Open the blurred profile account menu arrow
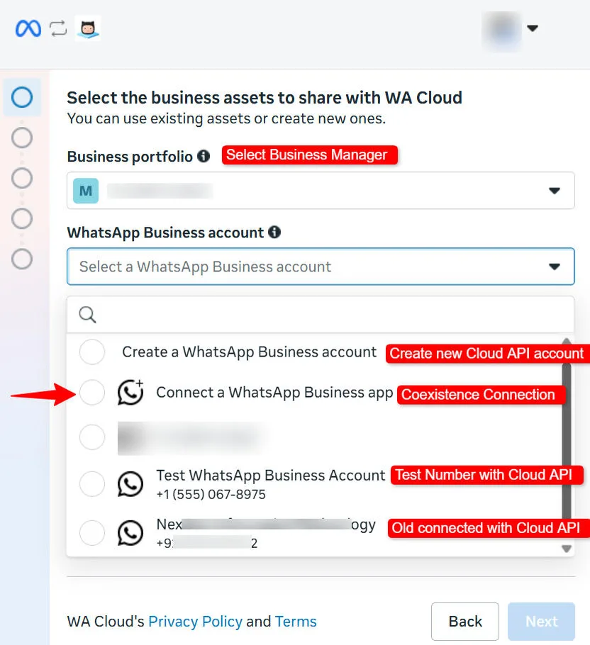This screenshot has height=645, width=590. pyautogui.click(x=533, y=28)
